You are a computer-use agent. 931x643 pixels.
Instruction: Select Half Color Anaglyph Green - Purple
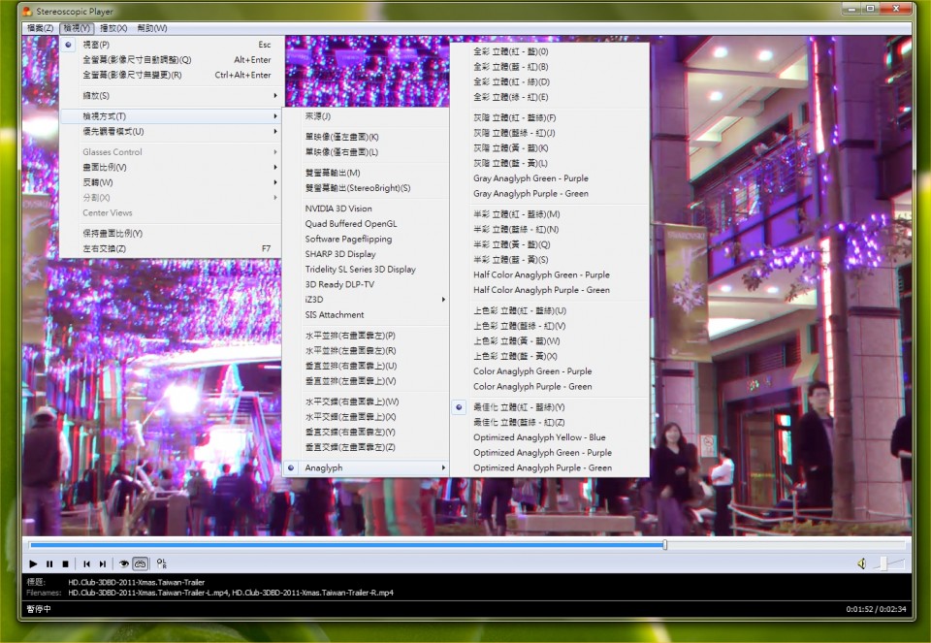(549, 274)
